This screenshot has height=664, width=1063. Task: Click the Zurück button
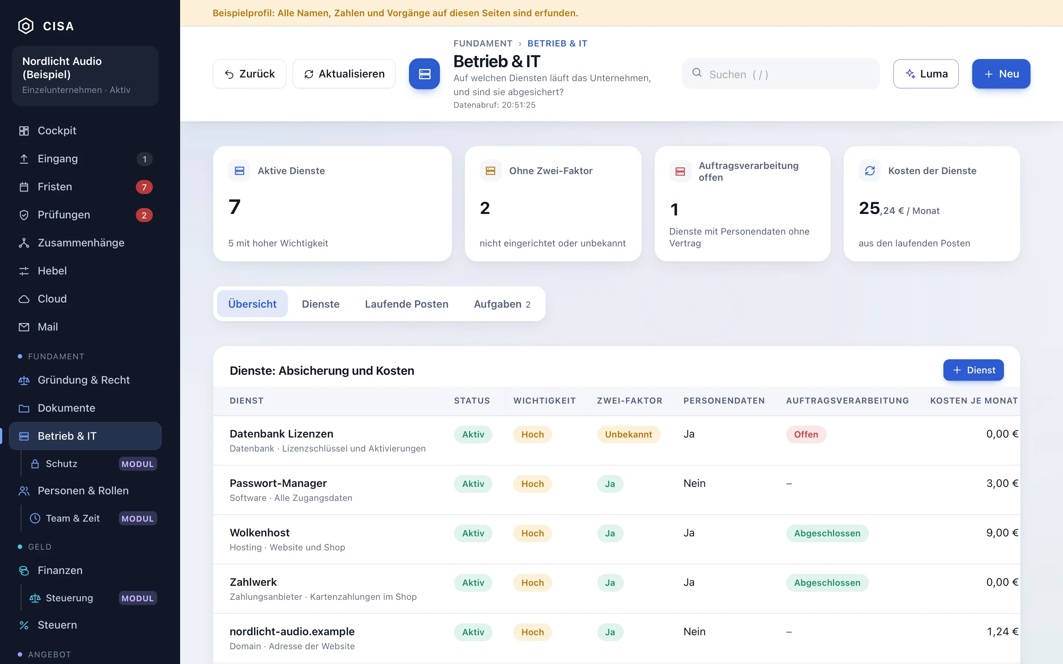[250, 74]
